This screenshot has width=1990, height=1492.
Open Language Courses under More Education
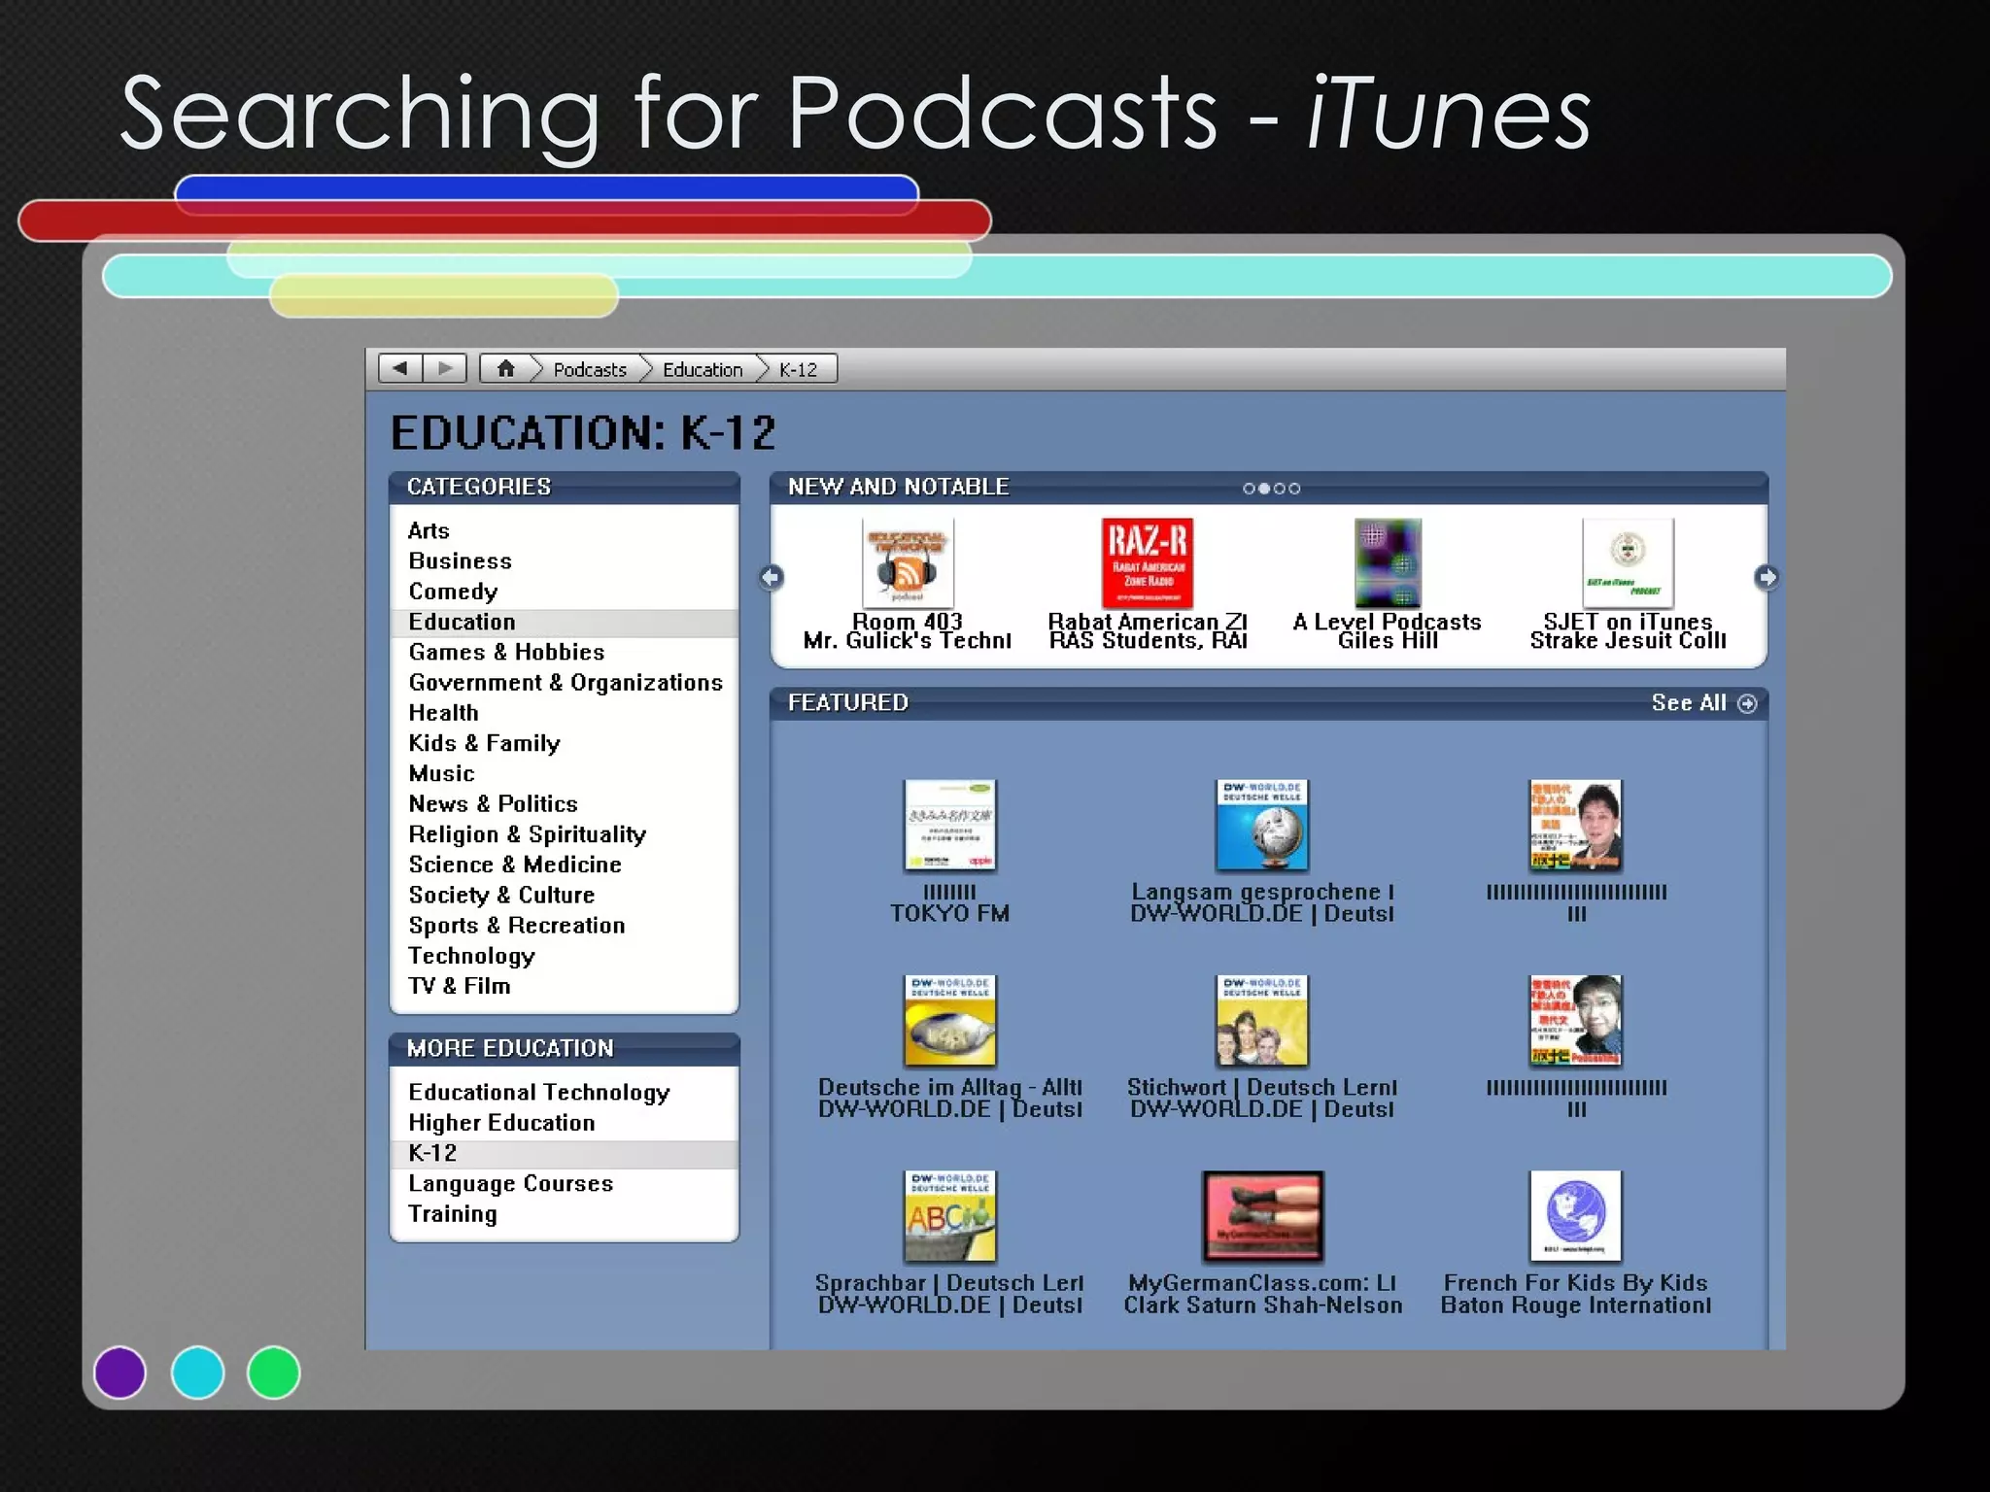coord(565,1183)
